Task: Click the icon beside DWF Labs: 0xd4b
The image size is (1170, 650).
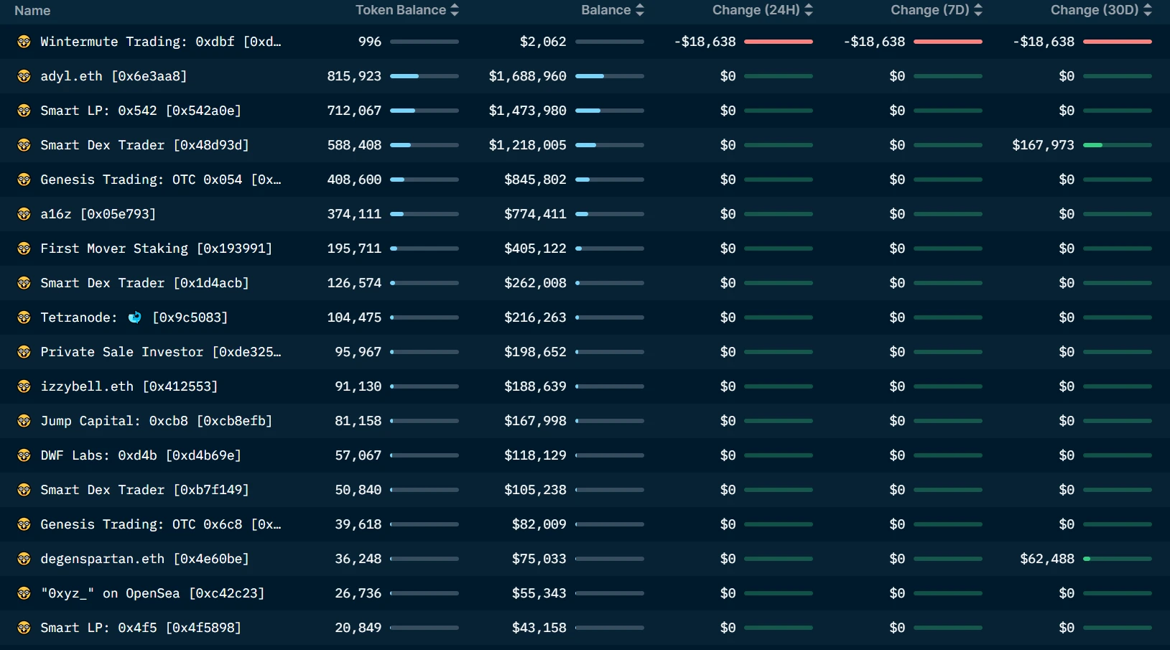Action: (24, 455)
